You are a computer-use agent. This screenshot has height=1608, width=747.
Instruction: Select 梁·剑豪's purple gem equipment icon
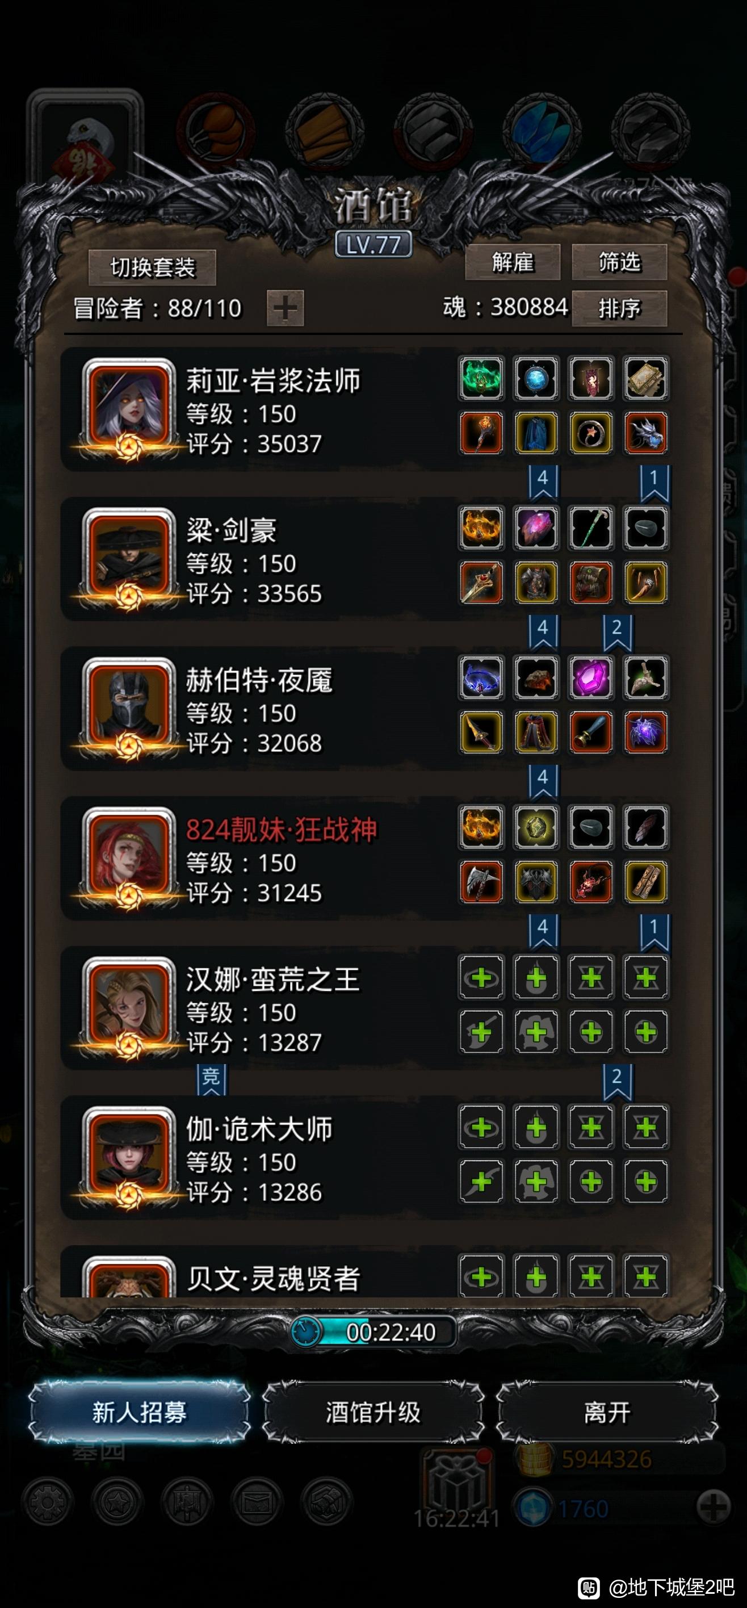point(536,528)
